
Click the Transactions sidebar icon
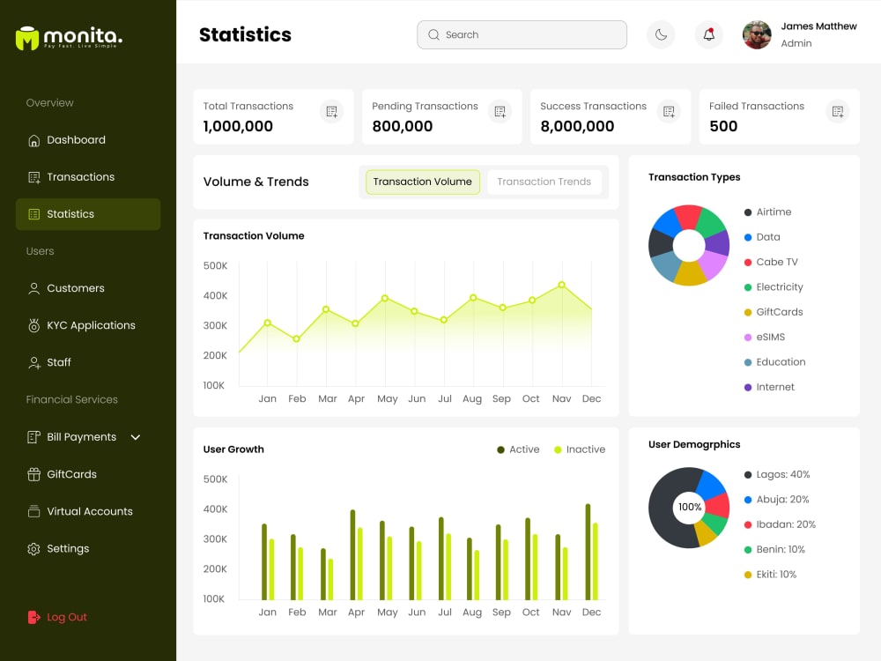[x=33, y=178]
